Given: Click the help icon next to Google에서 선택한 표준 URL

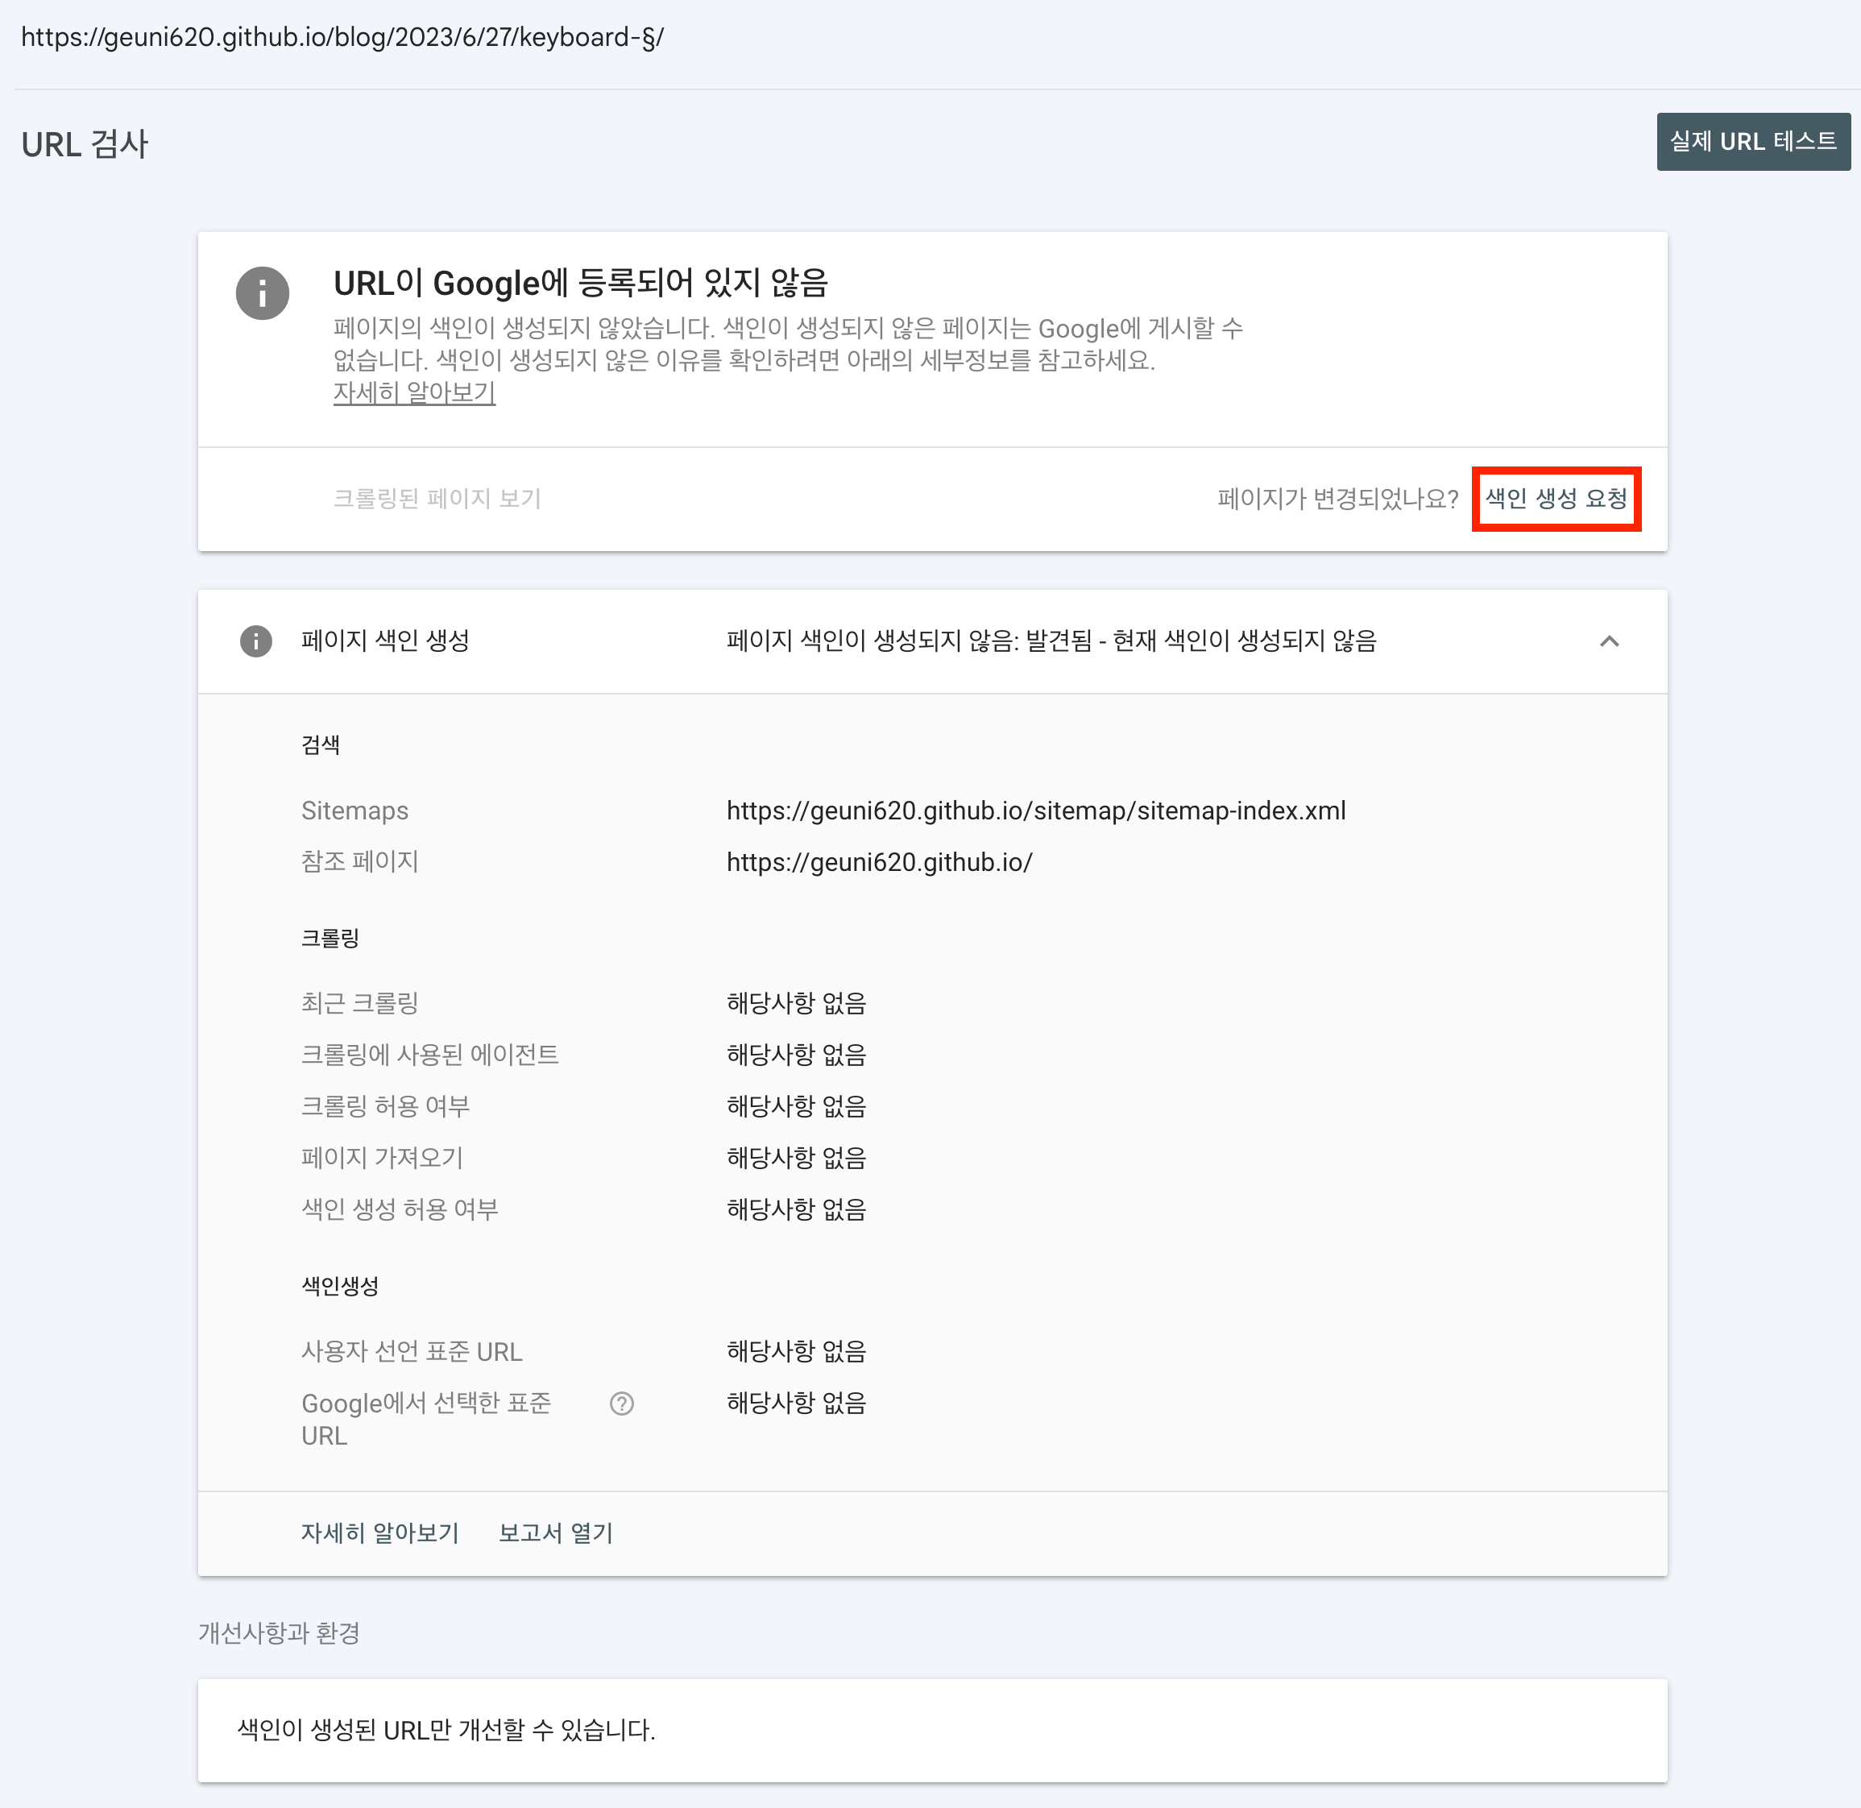Looking at the screenshot, I should click(x=622, y=1404).
